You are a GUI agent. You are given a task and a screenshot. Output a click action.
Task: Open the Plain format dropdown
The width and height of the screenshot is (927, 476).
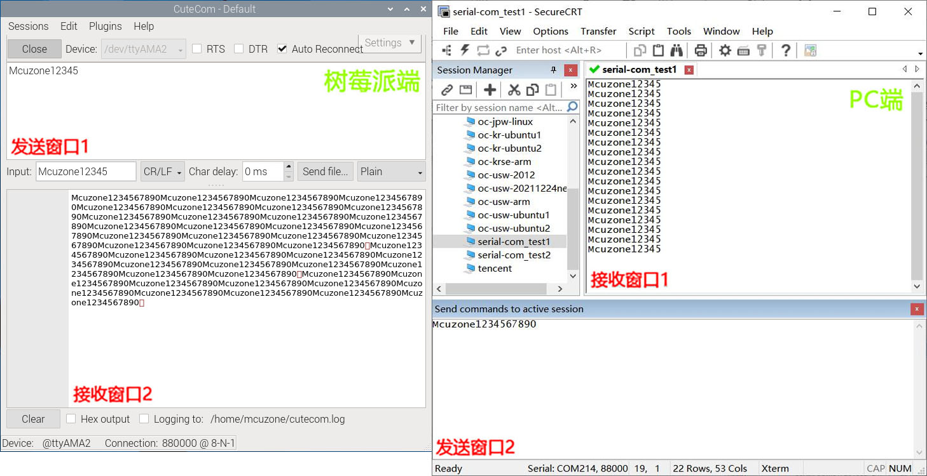pos(391,172)
